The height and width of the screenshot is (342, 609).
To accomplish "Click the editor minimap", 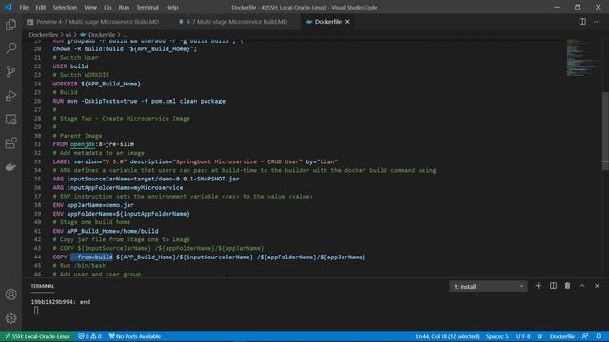I will 582,57.
